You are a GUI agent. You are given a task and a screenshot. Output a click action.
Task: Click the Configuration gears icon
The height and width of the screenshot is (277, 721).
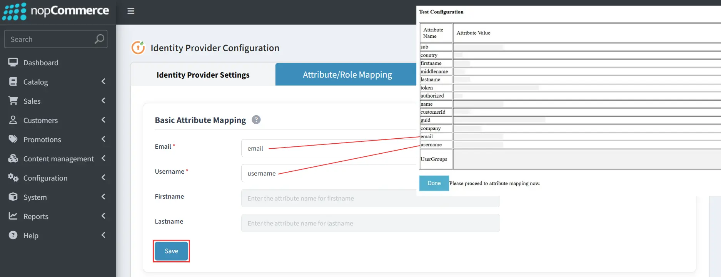(x=13, y=177)
